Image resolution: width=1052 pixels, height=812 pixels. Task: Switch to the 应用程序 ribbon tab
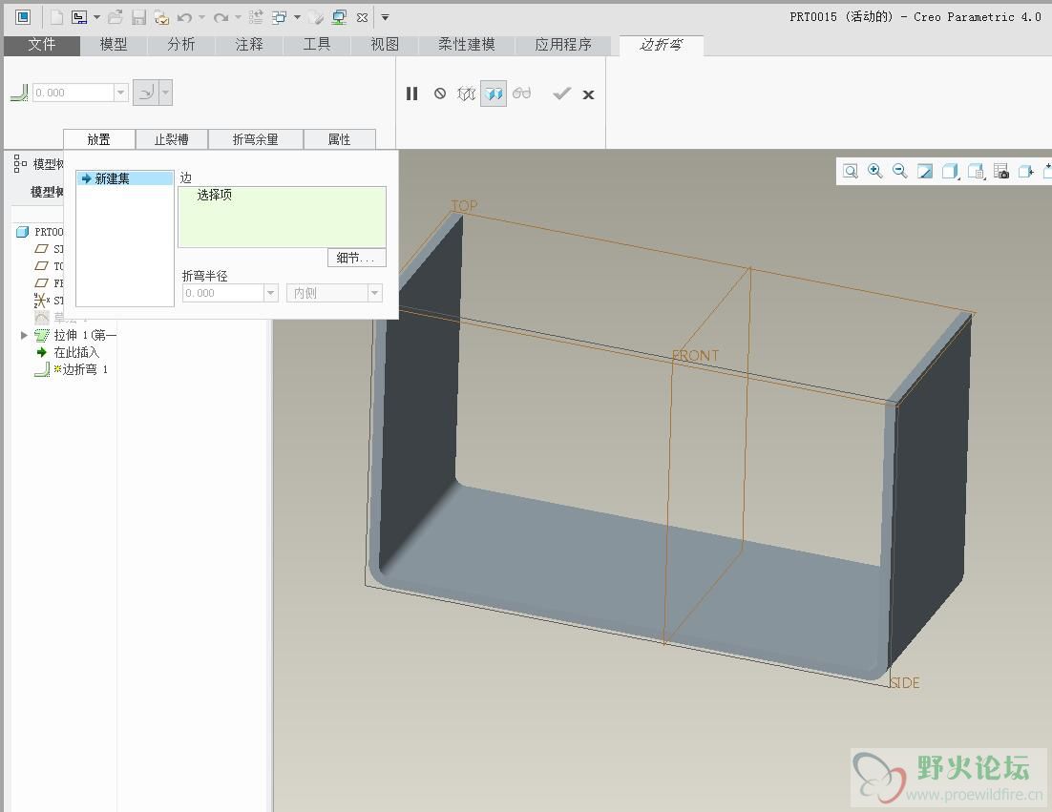pos(563,45)
